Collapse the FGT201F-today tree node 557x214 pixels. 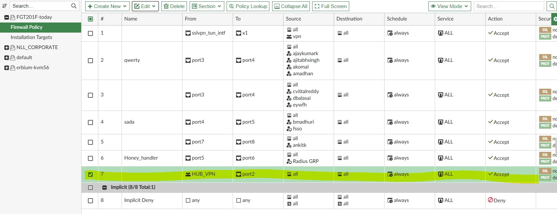tap(6, 17)
